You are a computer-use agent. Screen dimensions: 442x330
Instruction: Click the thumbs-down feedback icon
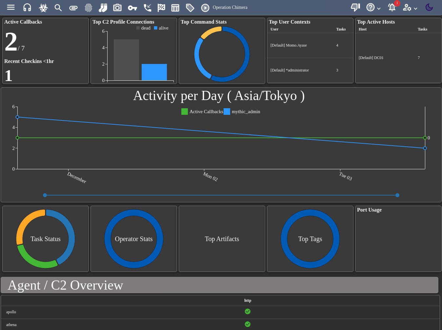tap(355, 7)
